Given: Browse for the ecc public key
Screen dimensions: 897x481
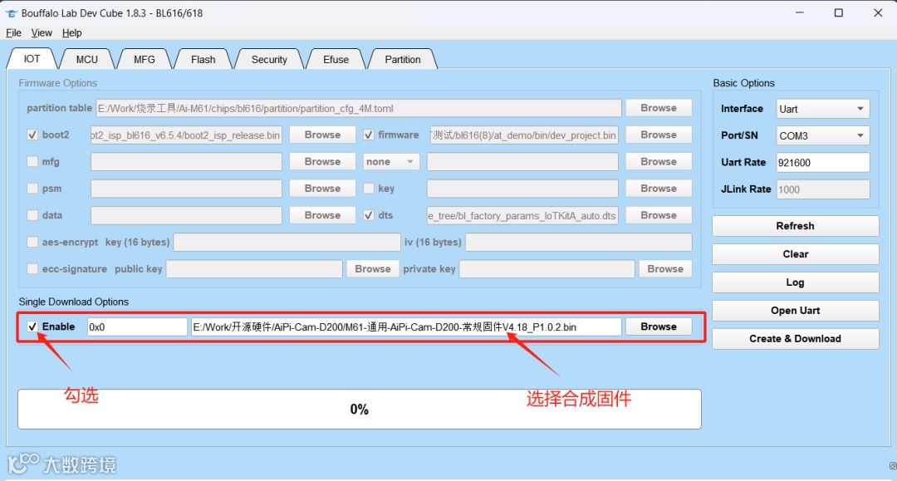Looking at the screenshot, I should point(372,269).
